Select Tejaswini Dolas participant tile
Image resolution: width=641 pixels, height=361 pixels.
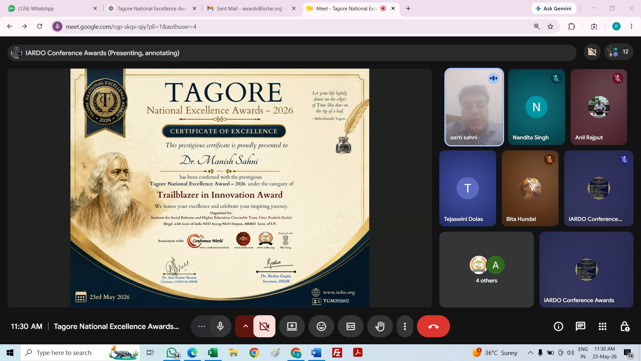(468, 188)
